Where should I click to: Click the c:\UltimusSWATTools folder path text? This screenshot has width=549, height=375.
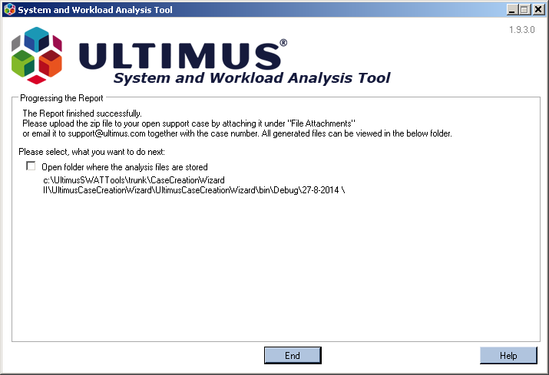coord(134,180)
